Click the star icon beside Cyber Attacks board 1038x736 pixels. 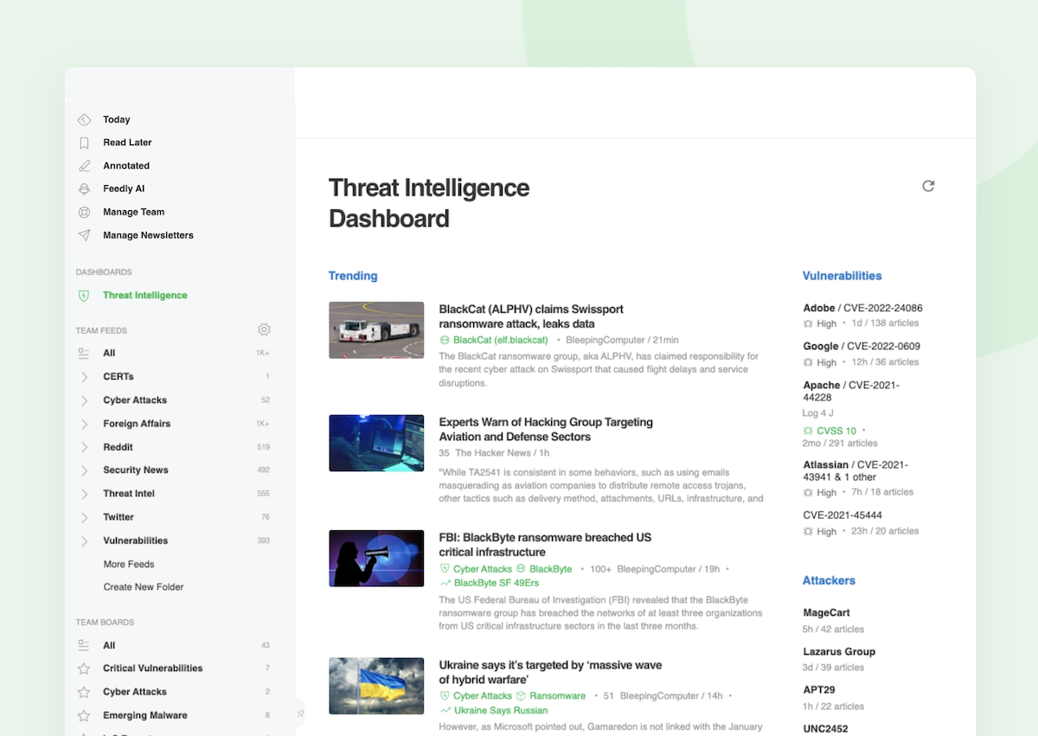pyautogui.click(x=84, y=692)
